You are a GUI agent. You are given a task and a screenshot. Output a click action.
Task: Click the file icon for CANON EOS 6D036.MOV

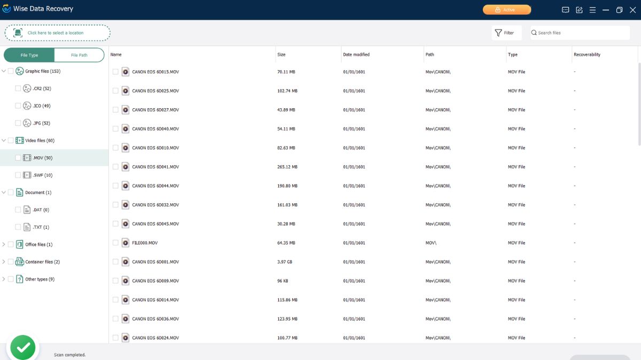[x=126, y=319]
